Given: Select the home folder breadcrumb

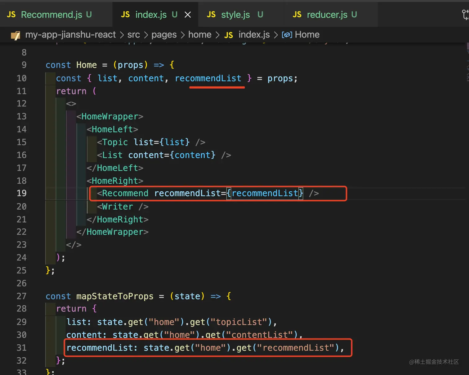Looking at the screenshot, I should click(200, 35).
